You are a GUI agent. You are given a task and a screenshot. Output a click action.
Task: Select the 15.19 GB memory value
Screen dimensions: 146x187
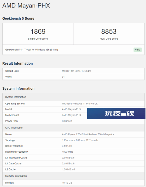point(67,183)
